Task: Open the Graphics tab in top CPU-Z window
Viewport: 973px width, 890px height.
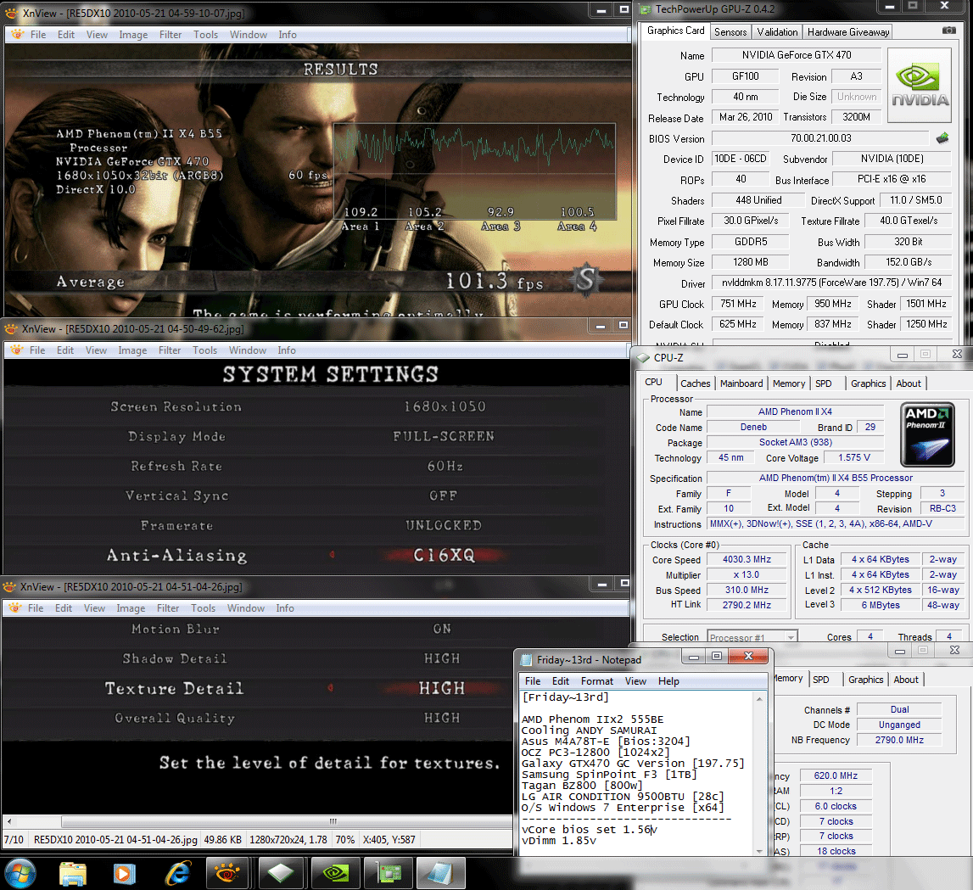Action: (868, 383)
